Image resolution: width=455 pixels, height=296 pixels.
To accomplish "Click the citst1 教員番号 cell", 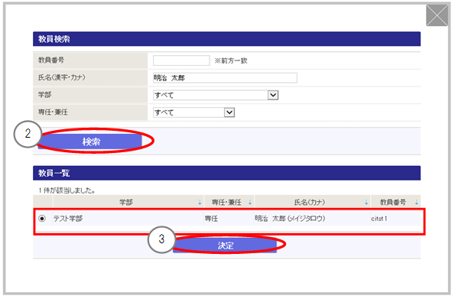I will 379,219.
